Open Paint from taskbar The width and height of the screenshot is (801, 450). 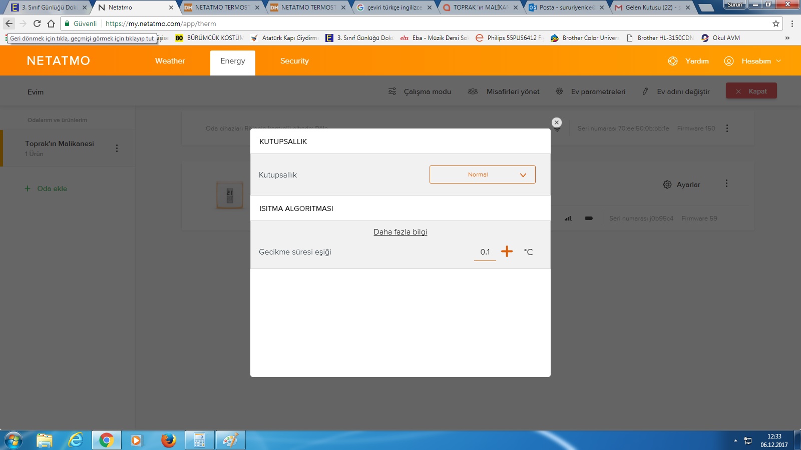230,440
